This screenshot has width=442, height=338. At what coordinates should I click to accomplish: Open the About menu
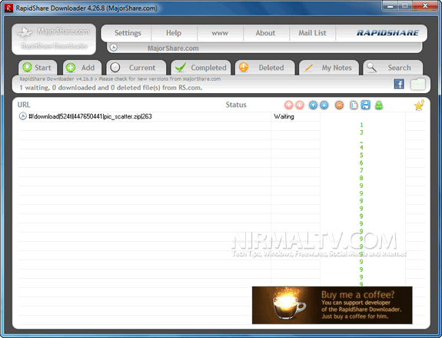coord(265,33)
